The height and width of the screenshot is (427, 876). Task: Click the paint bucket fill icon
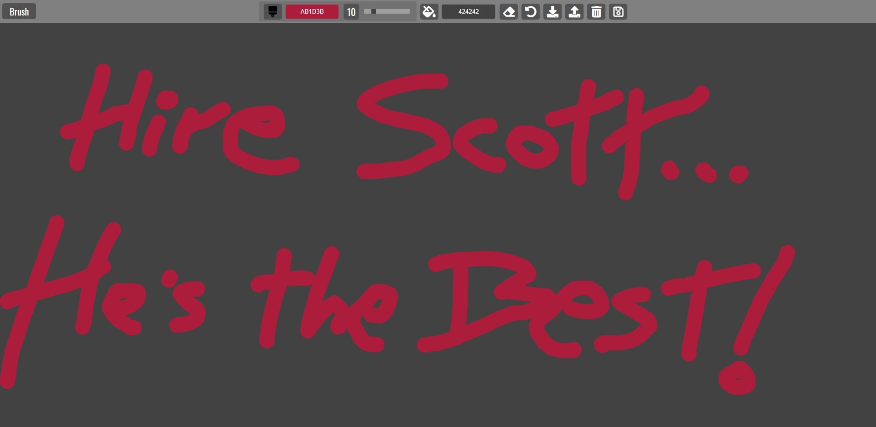(x=429, y=11)
